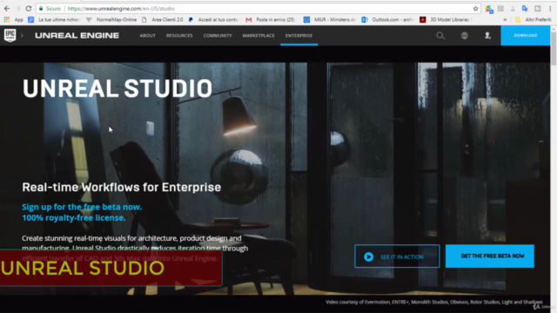
Task: Click the blue DOWNLOAD button
Action: 526,36
